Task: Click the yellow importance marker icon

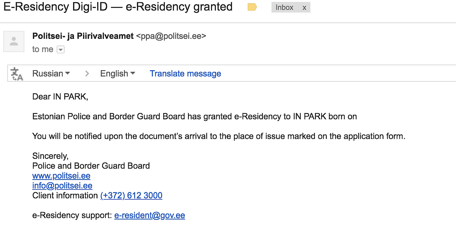Action: point(252,7)
